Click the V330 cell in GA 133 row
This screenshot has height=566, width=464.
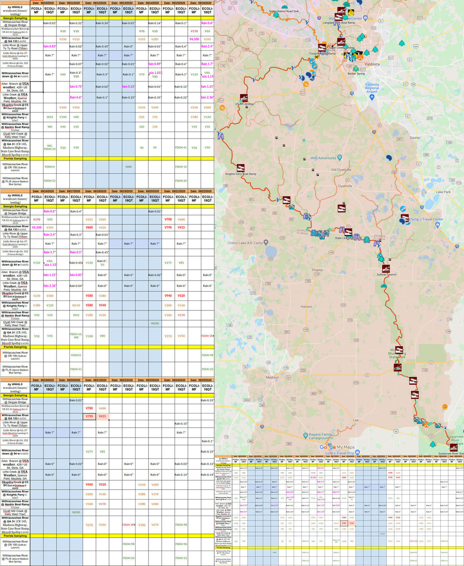[x=63, y=39]
